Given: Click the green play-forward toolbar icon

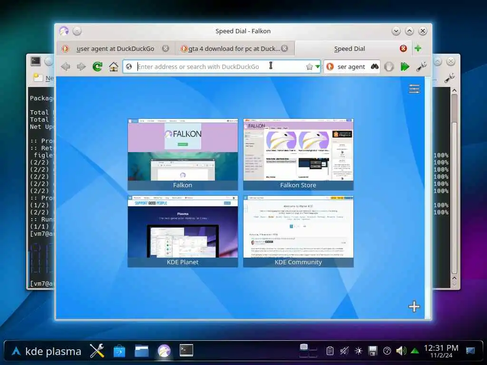Looking at the screenshot, I should coord(405,67).
